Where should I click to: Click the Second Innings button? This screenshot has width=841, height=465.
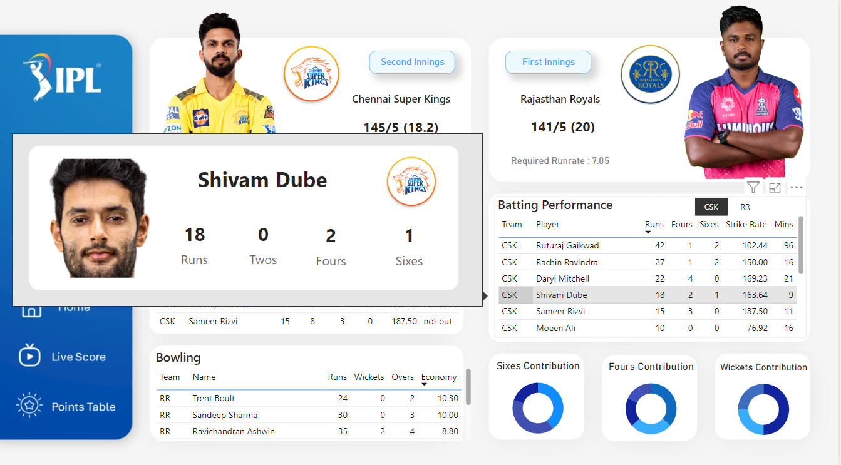pos(412,62)
